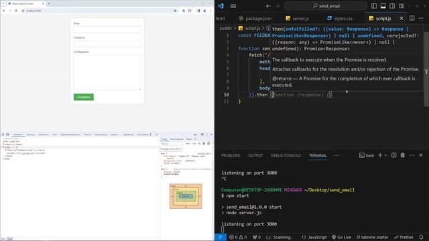Open the PROBLEMS panel tab
Viewport: 429px width, 241px height.
point(231,155)
